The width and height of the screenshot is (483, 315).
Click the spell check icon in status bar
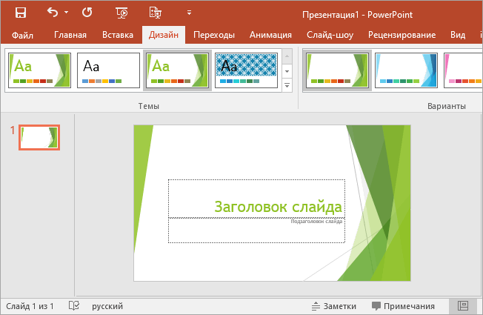(74, 306)
